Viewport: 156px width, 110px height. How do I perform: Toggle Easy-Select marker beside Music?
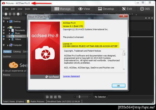pyautogui.click(x=4, y=33)
